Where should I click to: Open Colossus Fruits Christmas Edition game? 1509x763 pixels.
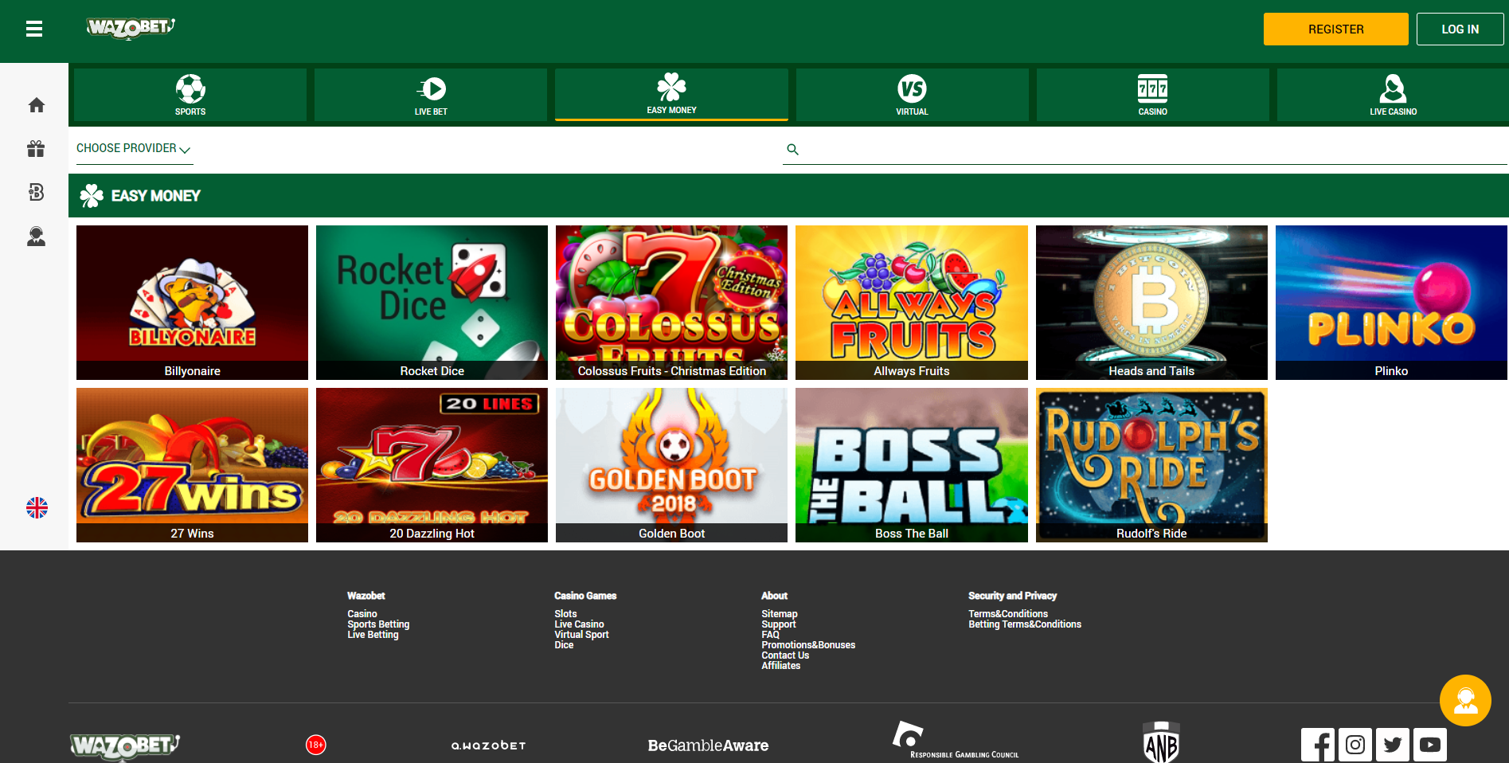point(671,303)
